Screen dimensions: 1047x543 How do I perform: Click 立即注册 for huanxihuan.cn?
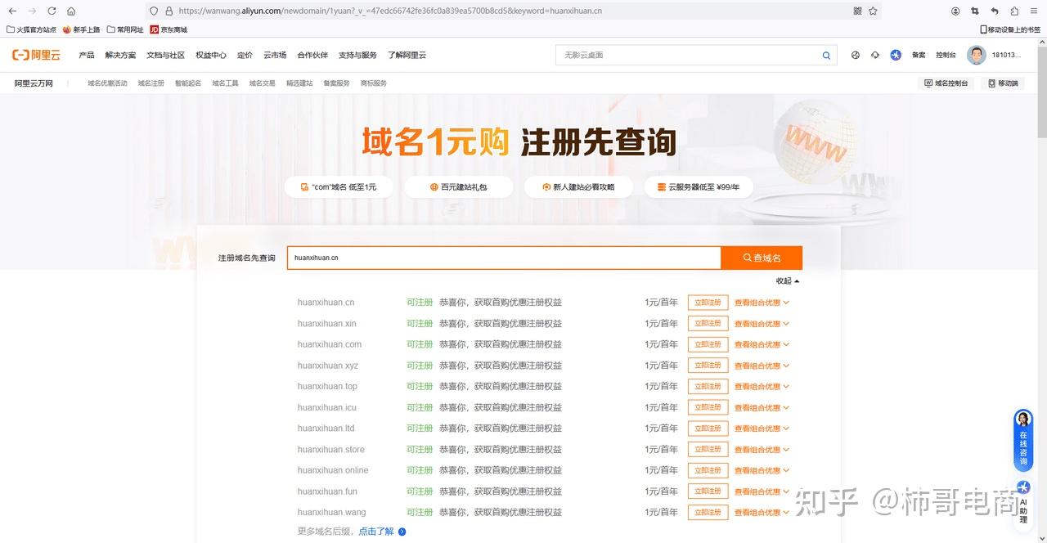708,303
